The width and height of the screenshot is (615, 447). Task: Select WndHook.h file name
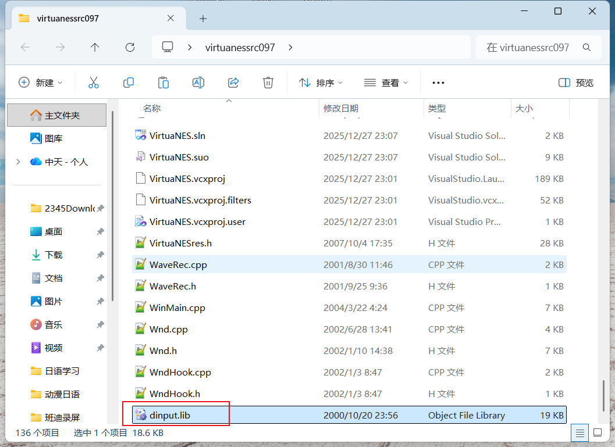tap(175, 394)
